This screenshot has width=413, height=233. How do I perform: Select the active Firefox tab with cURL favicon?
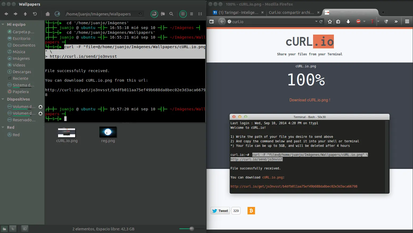tap(350, 13)
